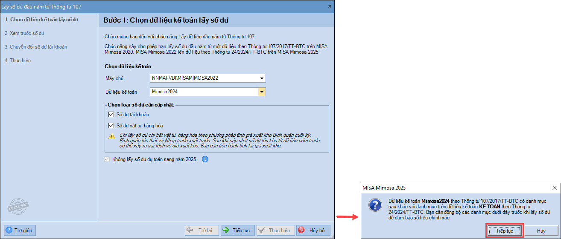Tick the 'Số dư tài khoản' checkbox
This screenshot has height=239, width=561.
[x=111, y=115]
